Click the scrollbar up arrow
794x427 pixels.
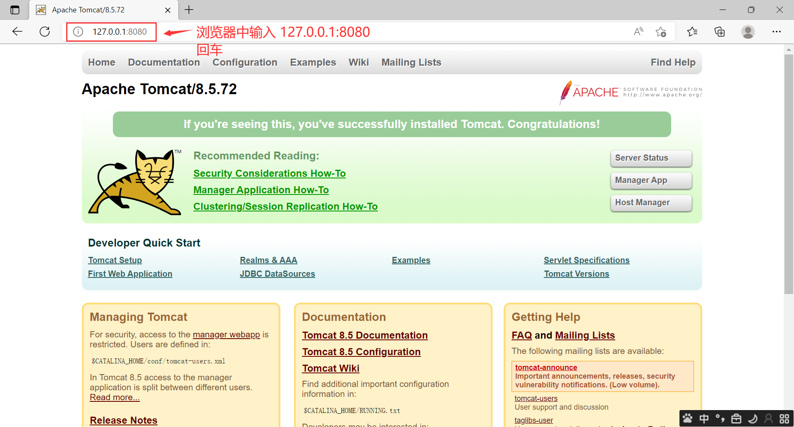point(789,50)
